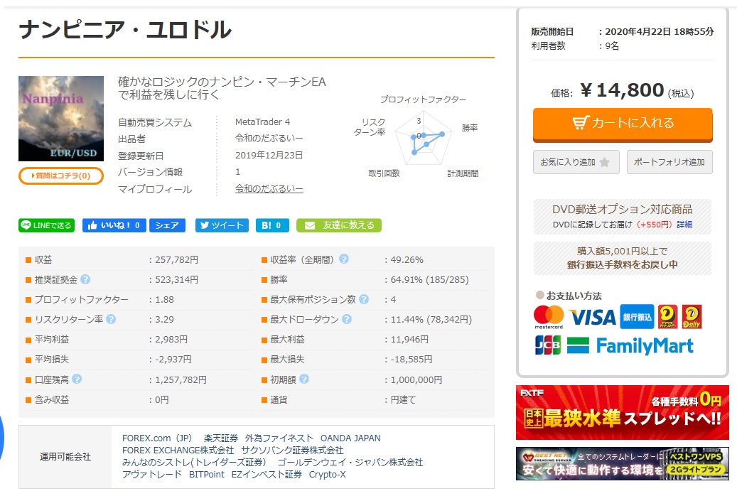The width and height of the screenshot is (737, 496).
Task: Click help icon next to 初期額
Action: [304, 379]
